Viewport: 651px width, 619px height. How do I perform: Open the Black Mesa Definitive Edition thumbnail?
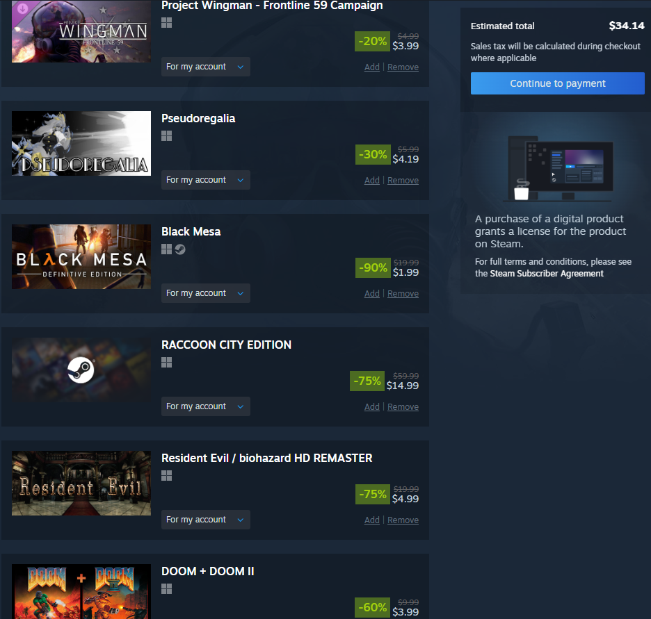(x=81, y=256)
